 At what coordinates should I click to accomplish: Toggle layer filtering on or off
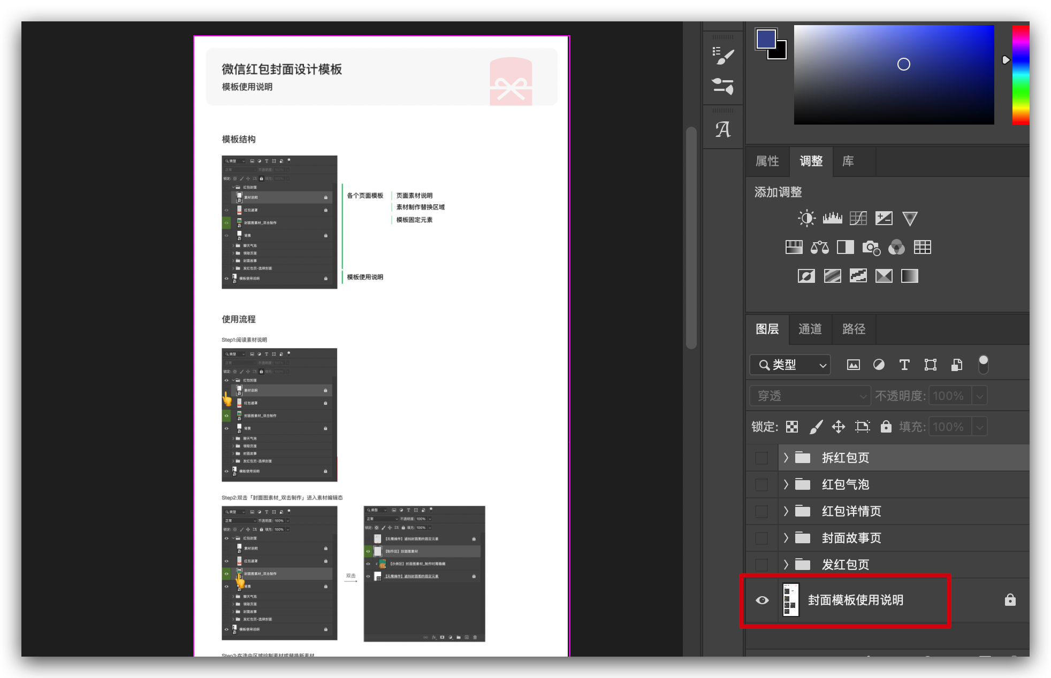click(x=983, y=365)
